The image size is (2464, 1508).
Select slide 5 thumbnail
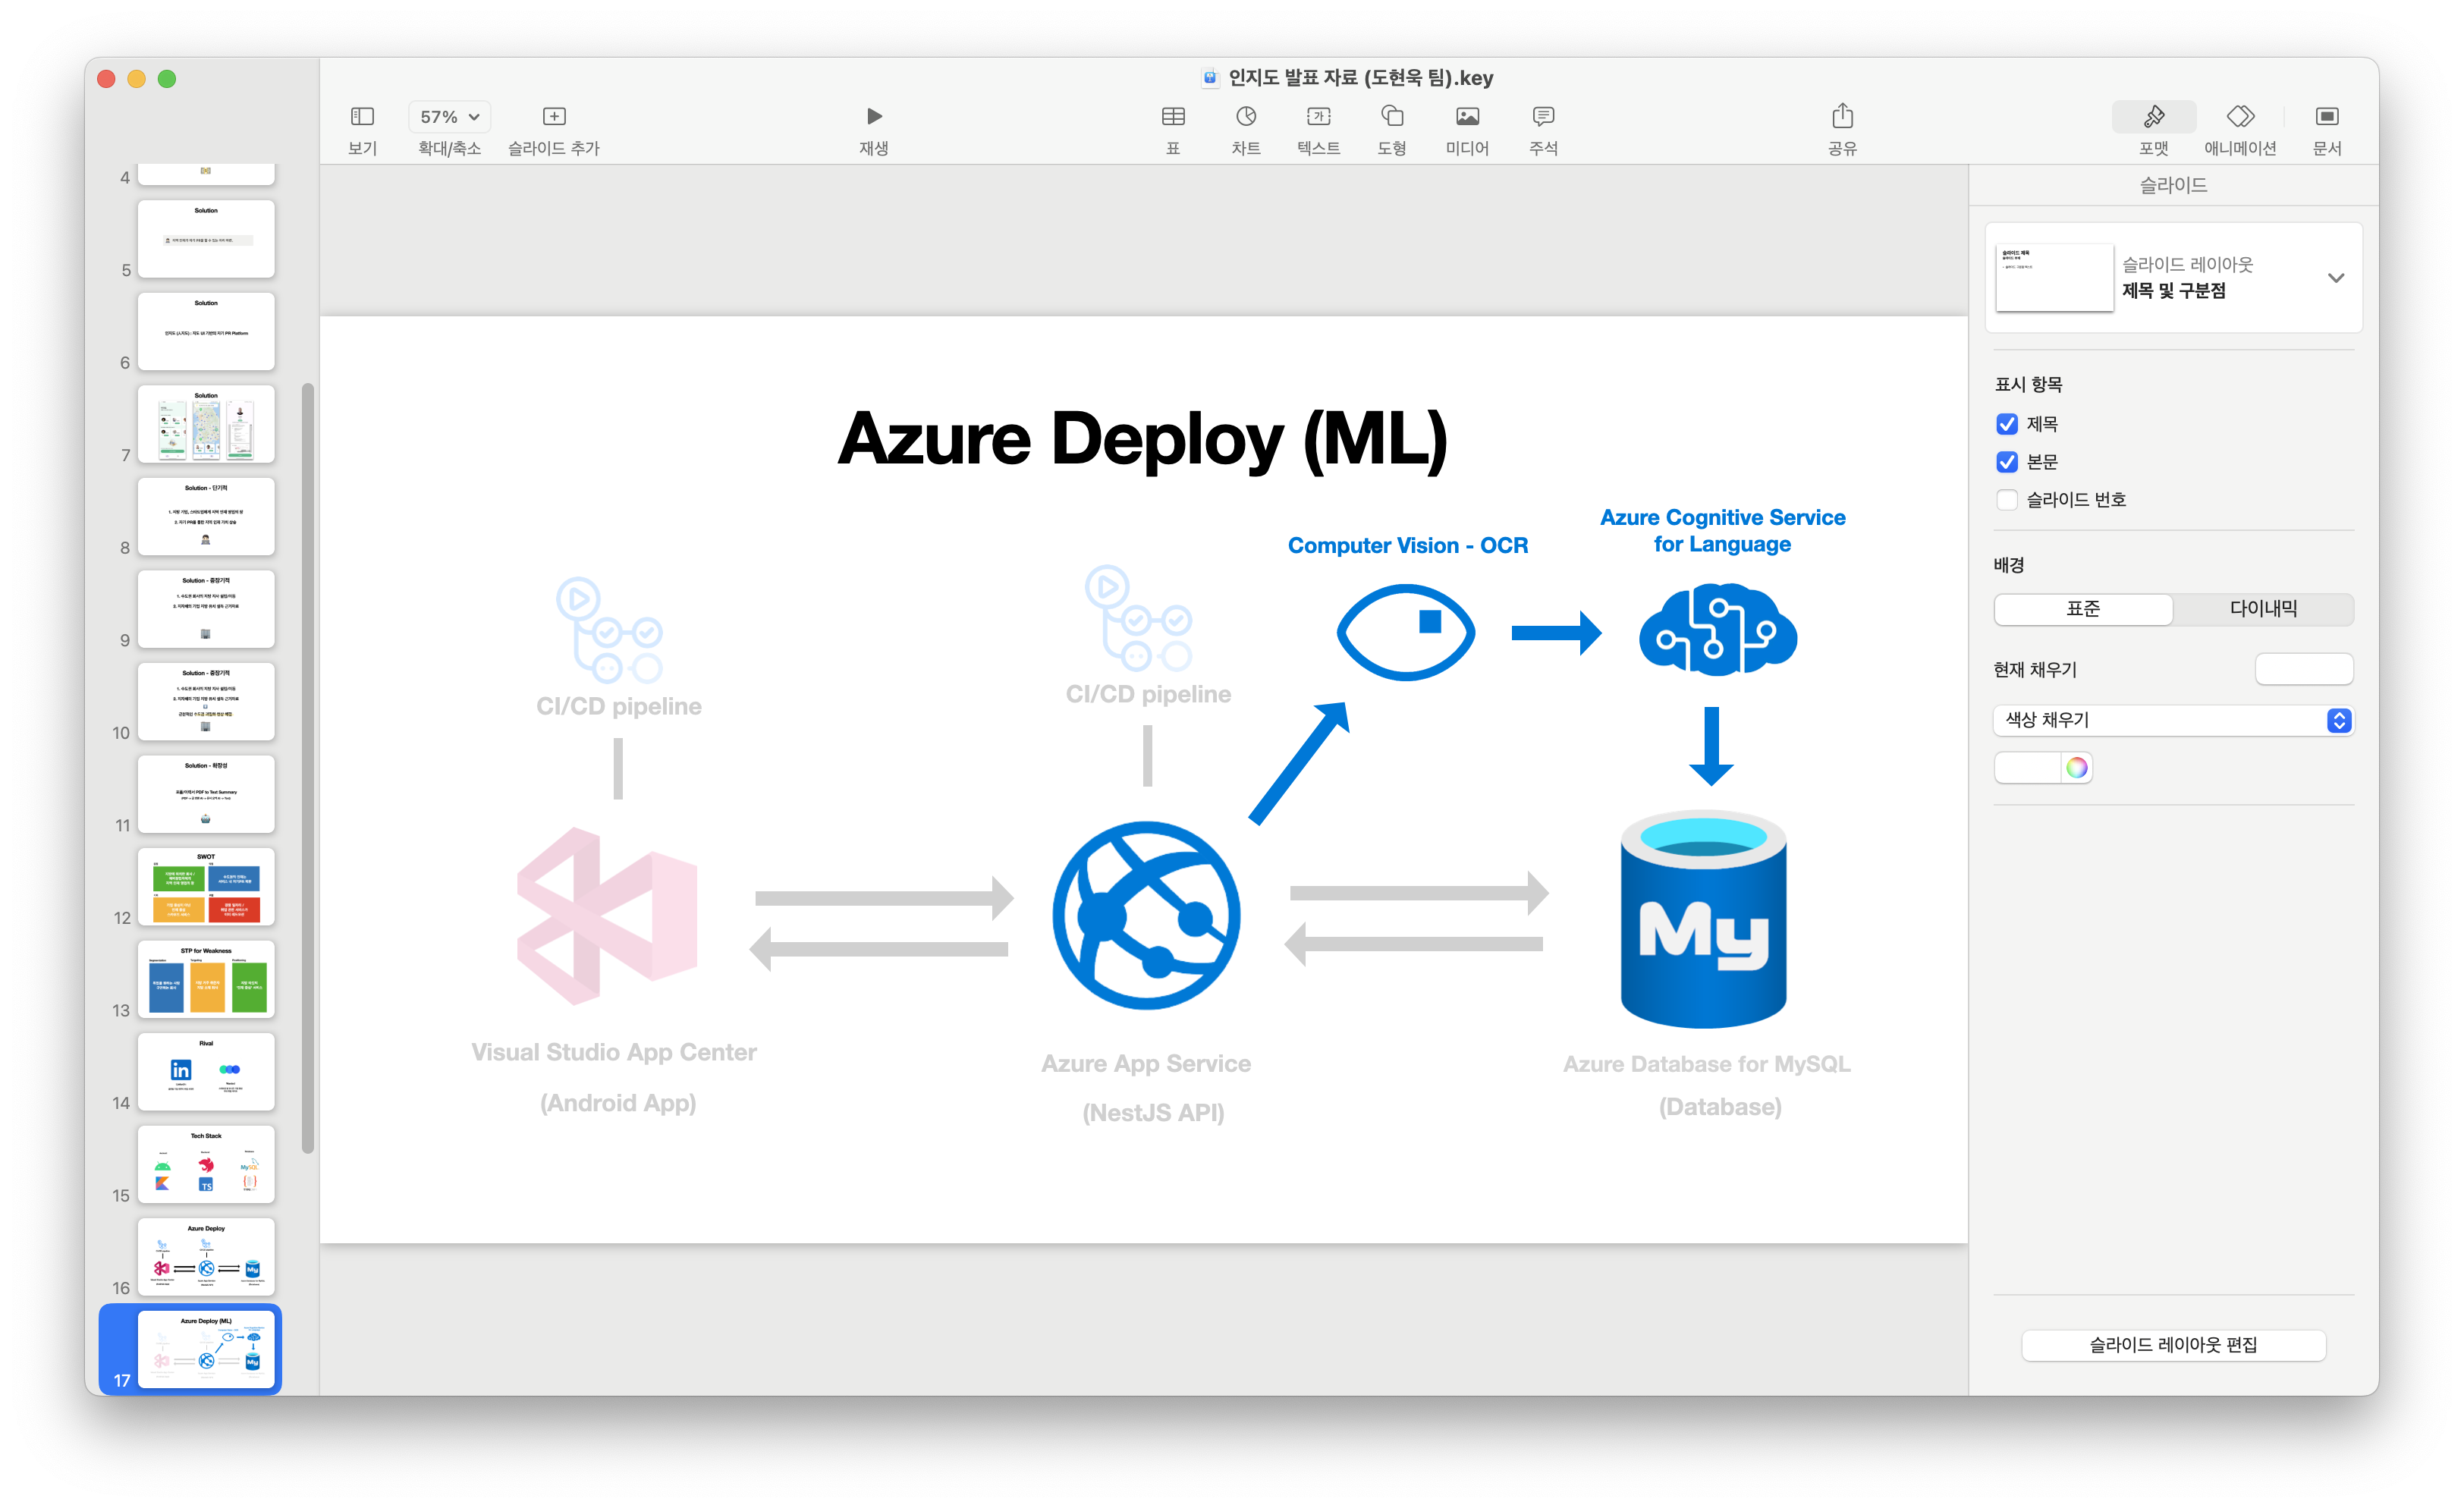click(x=206, y=239)
